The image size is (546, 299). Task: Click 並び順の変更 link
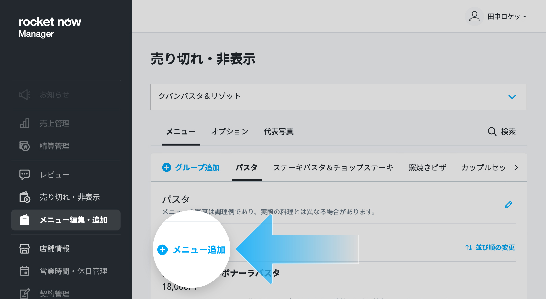490,248
